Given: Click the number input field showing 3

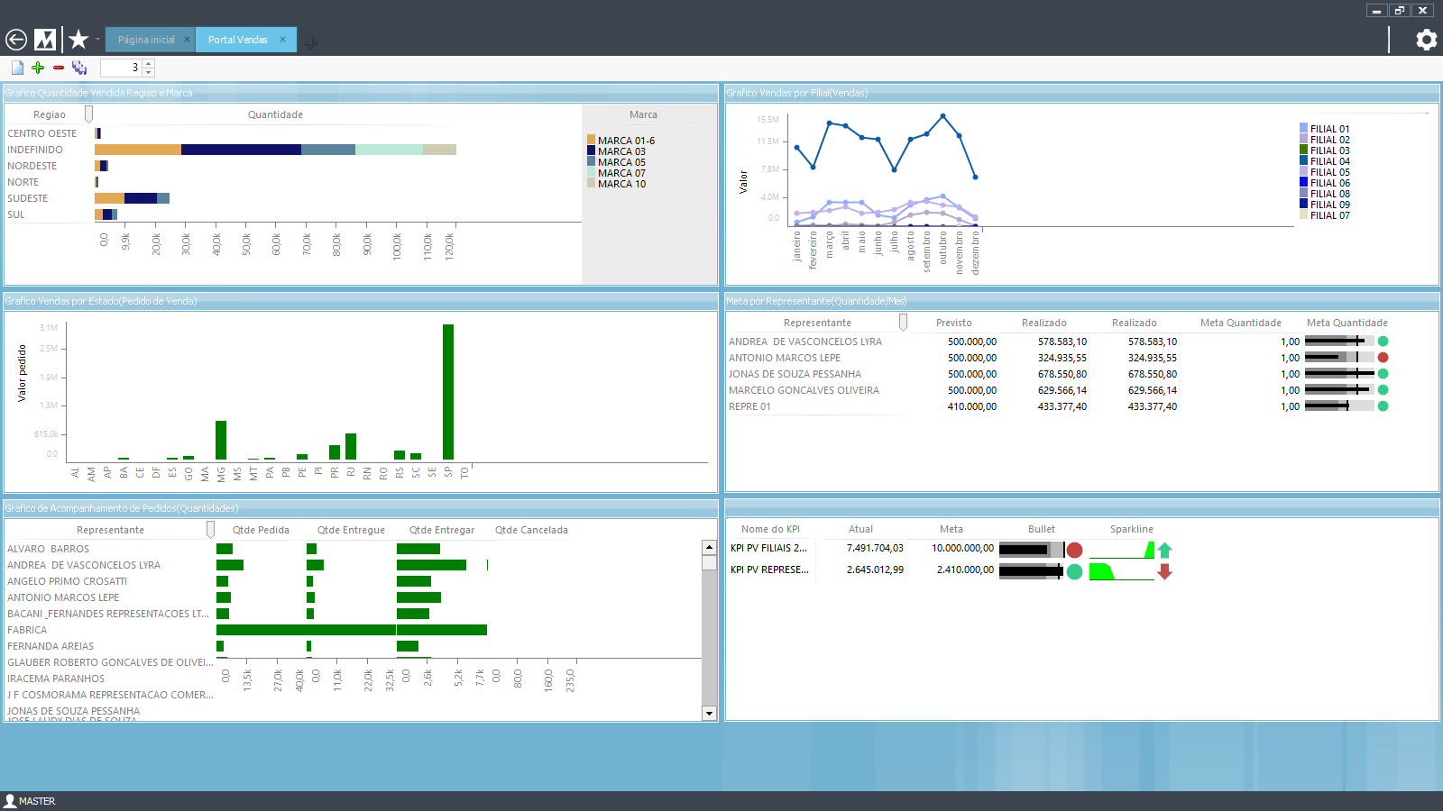Looking at the screenshot, I should coord(120,68).
